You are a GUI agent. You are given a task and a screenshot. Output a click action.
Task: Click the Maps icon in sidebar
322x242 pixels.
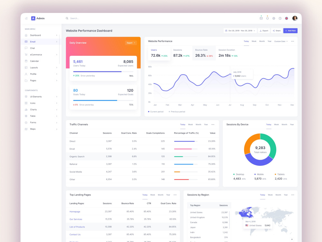pyautogui.click(x=26, y=129)
